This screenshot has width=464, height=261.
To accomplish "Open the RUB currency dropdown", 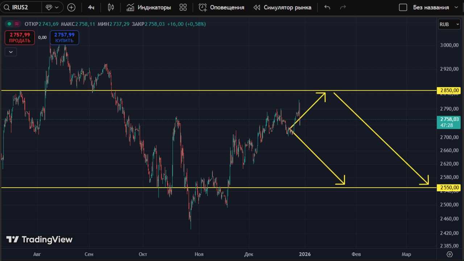I will [449, 24].
